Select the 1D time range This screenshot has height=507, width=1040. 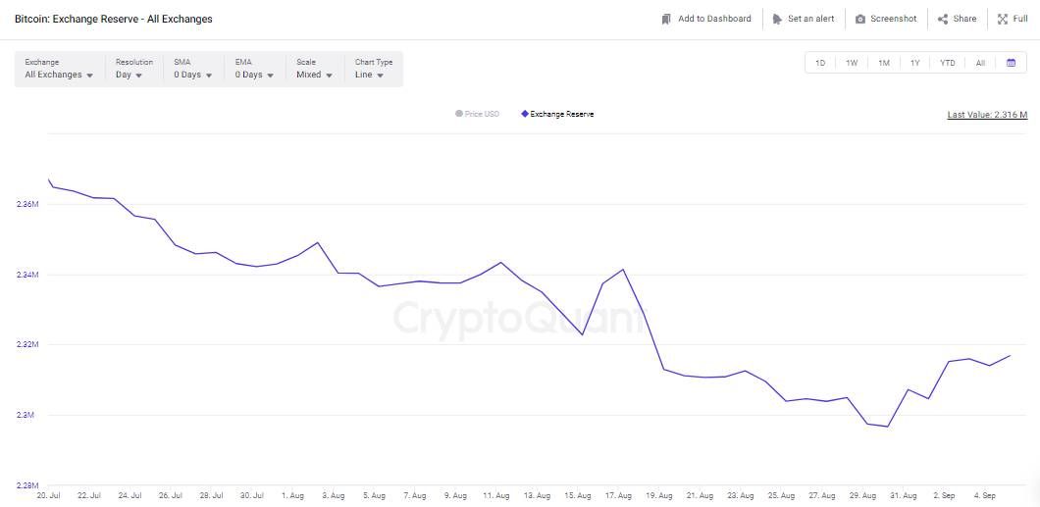point(820,63)
